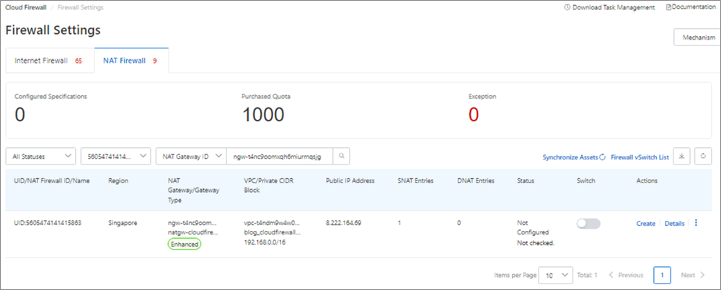Image resolution: width=721 pixels, height=290 pixels.
Task: Go to the Previous page
Action: [x=626, y=275]
